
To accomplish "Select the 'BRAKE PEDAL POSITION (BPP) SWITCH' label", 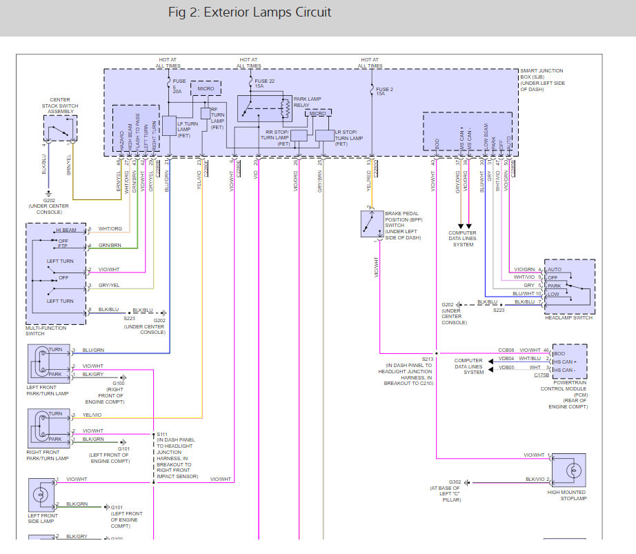I will coord(404,219).
